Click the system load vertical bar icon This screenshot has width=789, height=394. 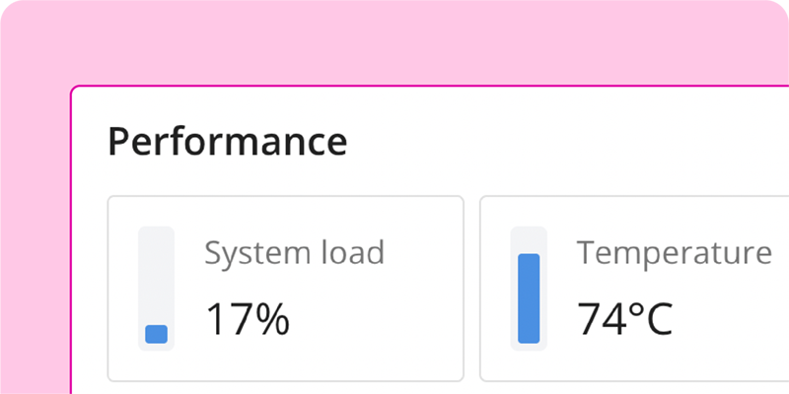tap(156, 289)
